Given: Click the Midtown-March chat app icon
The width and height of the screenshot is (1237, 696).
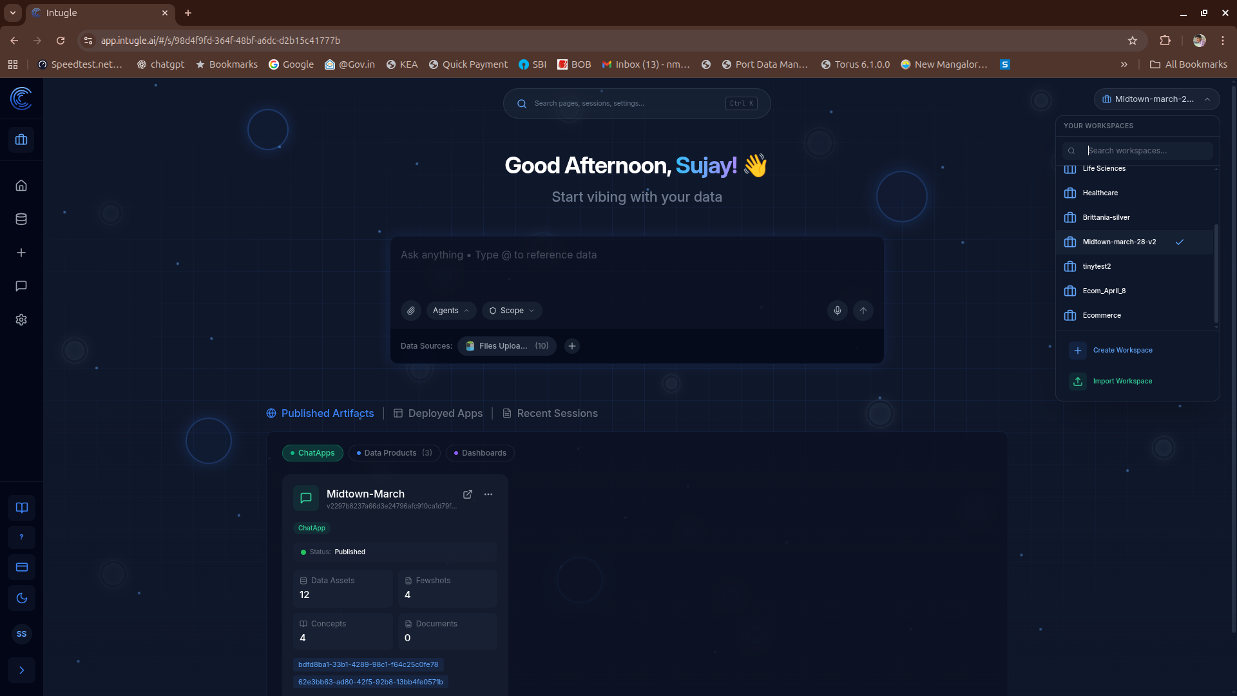Looking at the screenshot, I should (x=306, y=498).
